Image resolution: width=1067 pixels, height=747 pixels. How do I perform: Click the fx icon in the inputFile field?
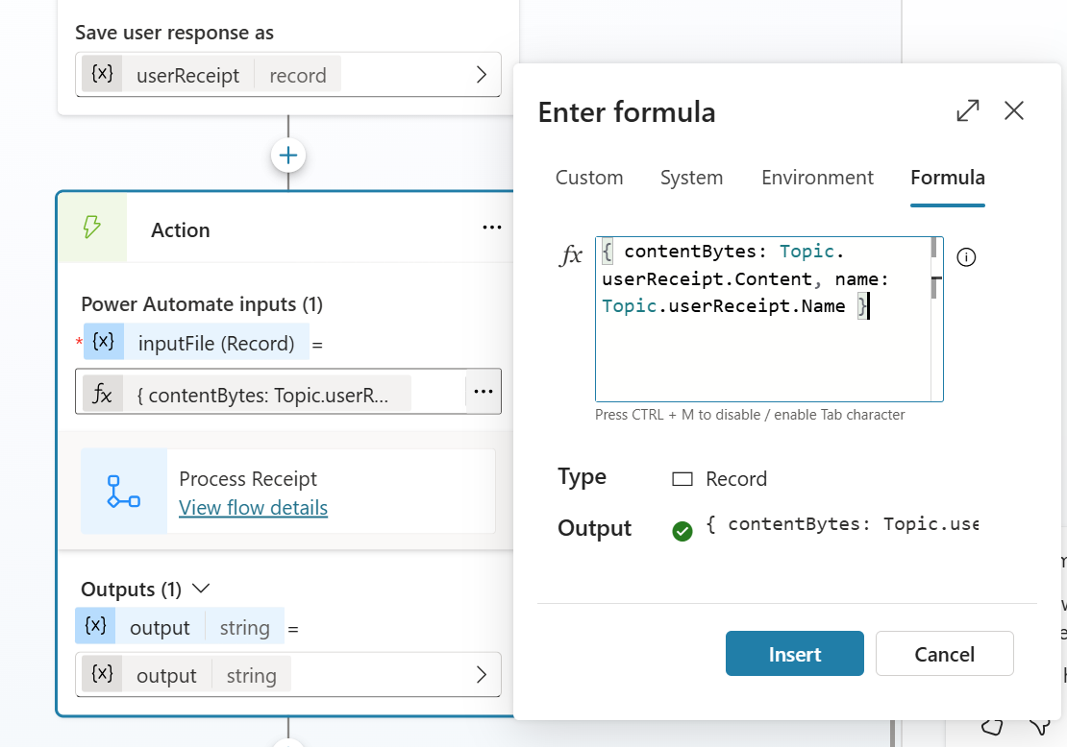coord(103,394)
